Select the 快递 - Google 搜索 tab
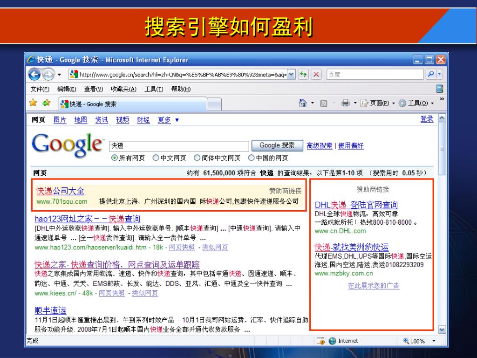 (133, 104)
